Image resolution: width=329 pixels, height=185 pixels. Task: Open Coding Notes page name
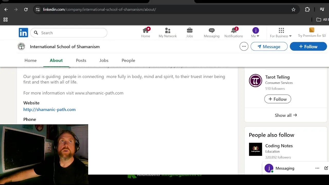(x=279, y=146)
